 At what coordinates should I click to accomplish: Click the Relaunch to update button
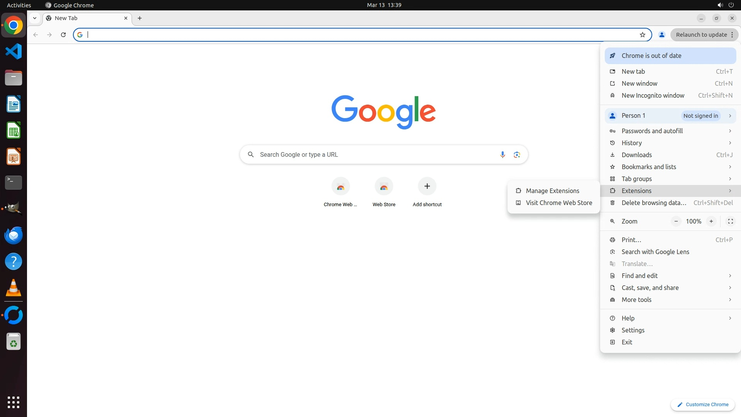point(701,35)
